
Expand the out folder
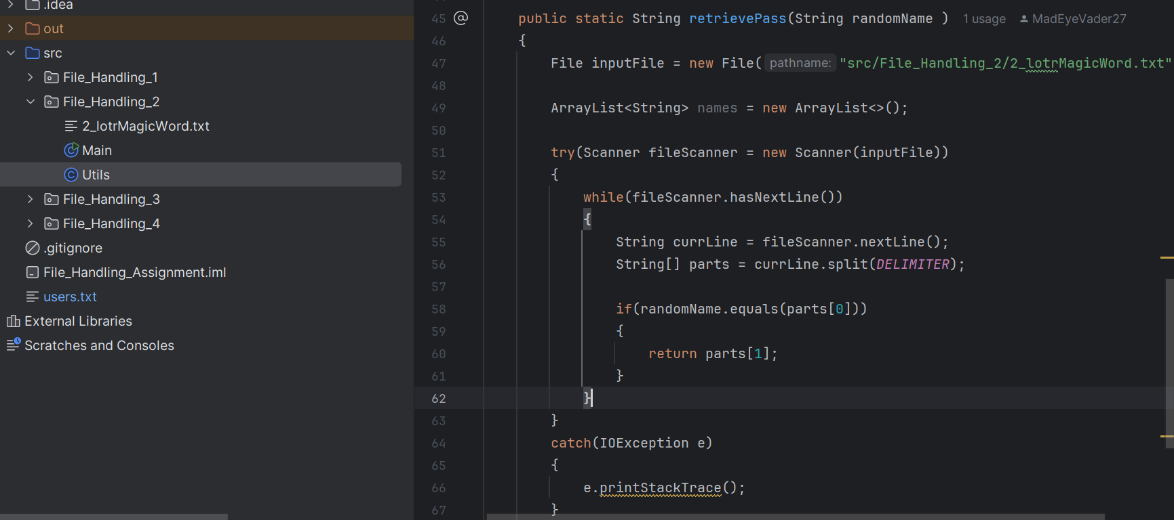[11, 28]
